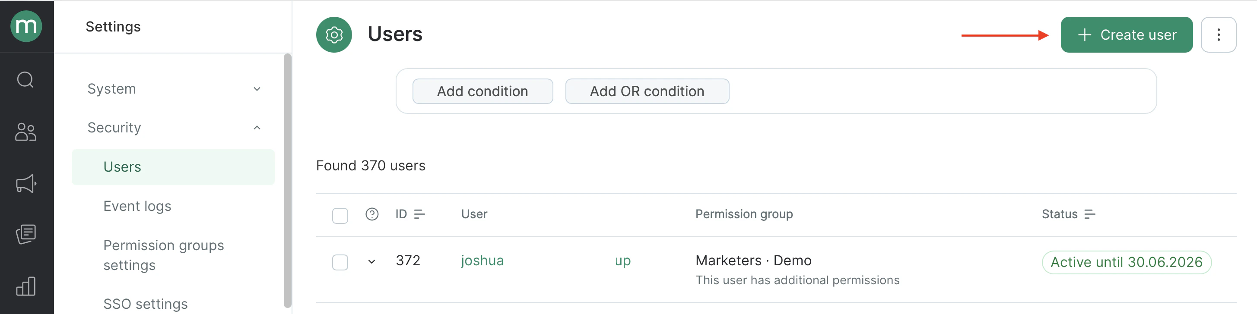Click the green m logo

[26, 26]
